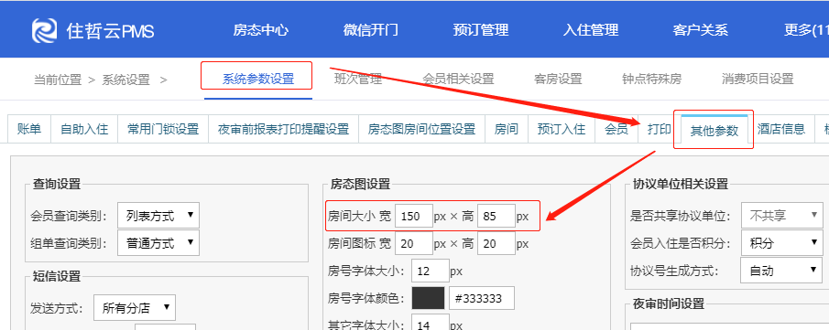Open the 房态图房间位置设置 sub-tab
829x330 pixels.
tap(422, 129)
